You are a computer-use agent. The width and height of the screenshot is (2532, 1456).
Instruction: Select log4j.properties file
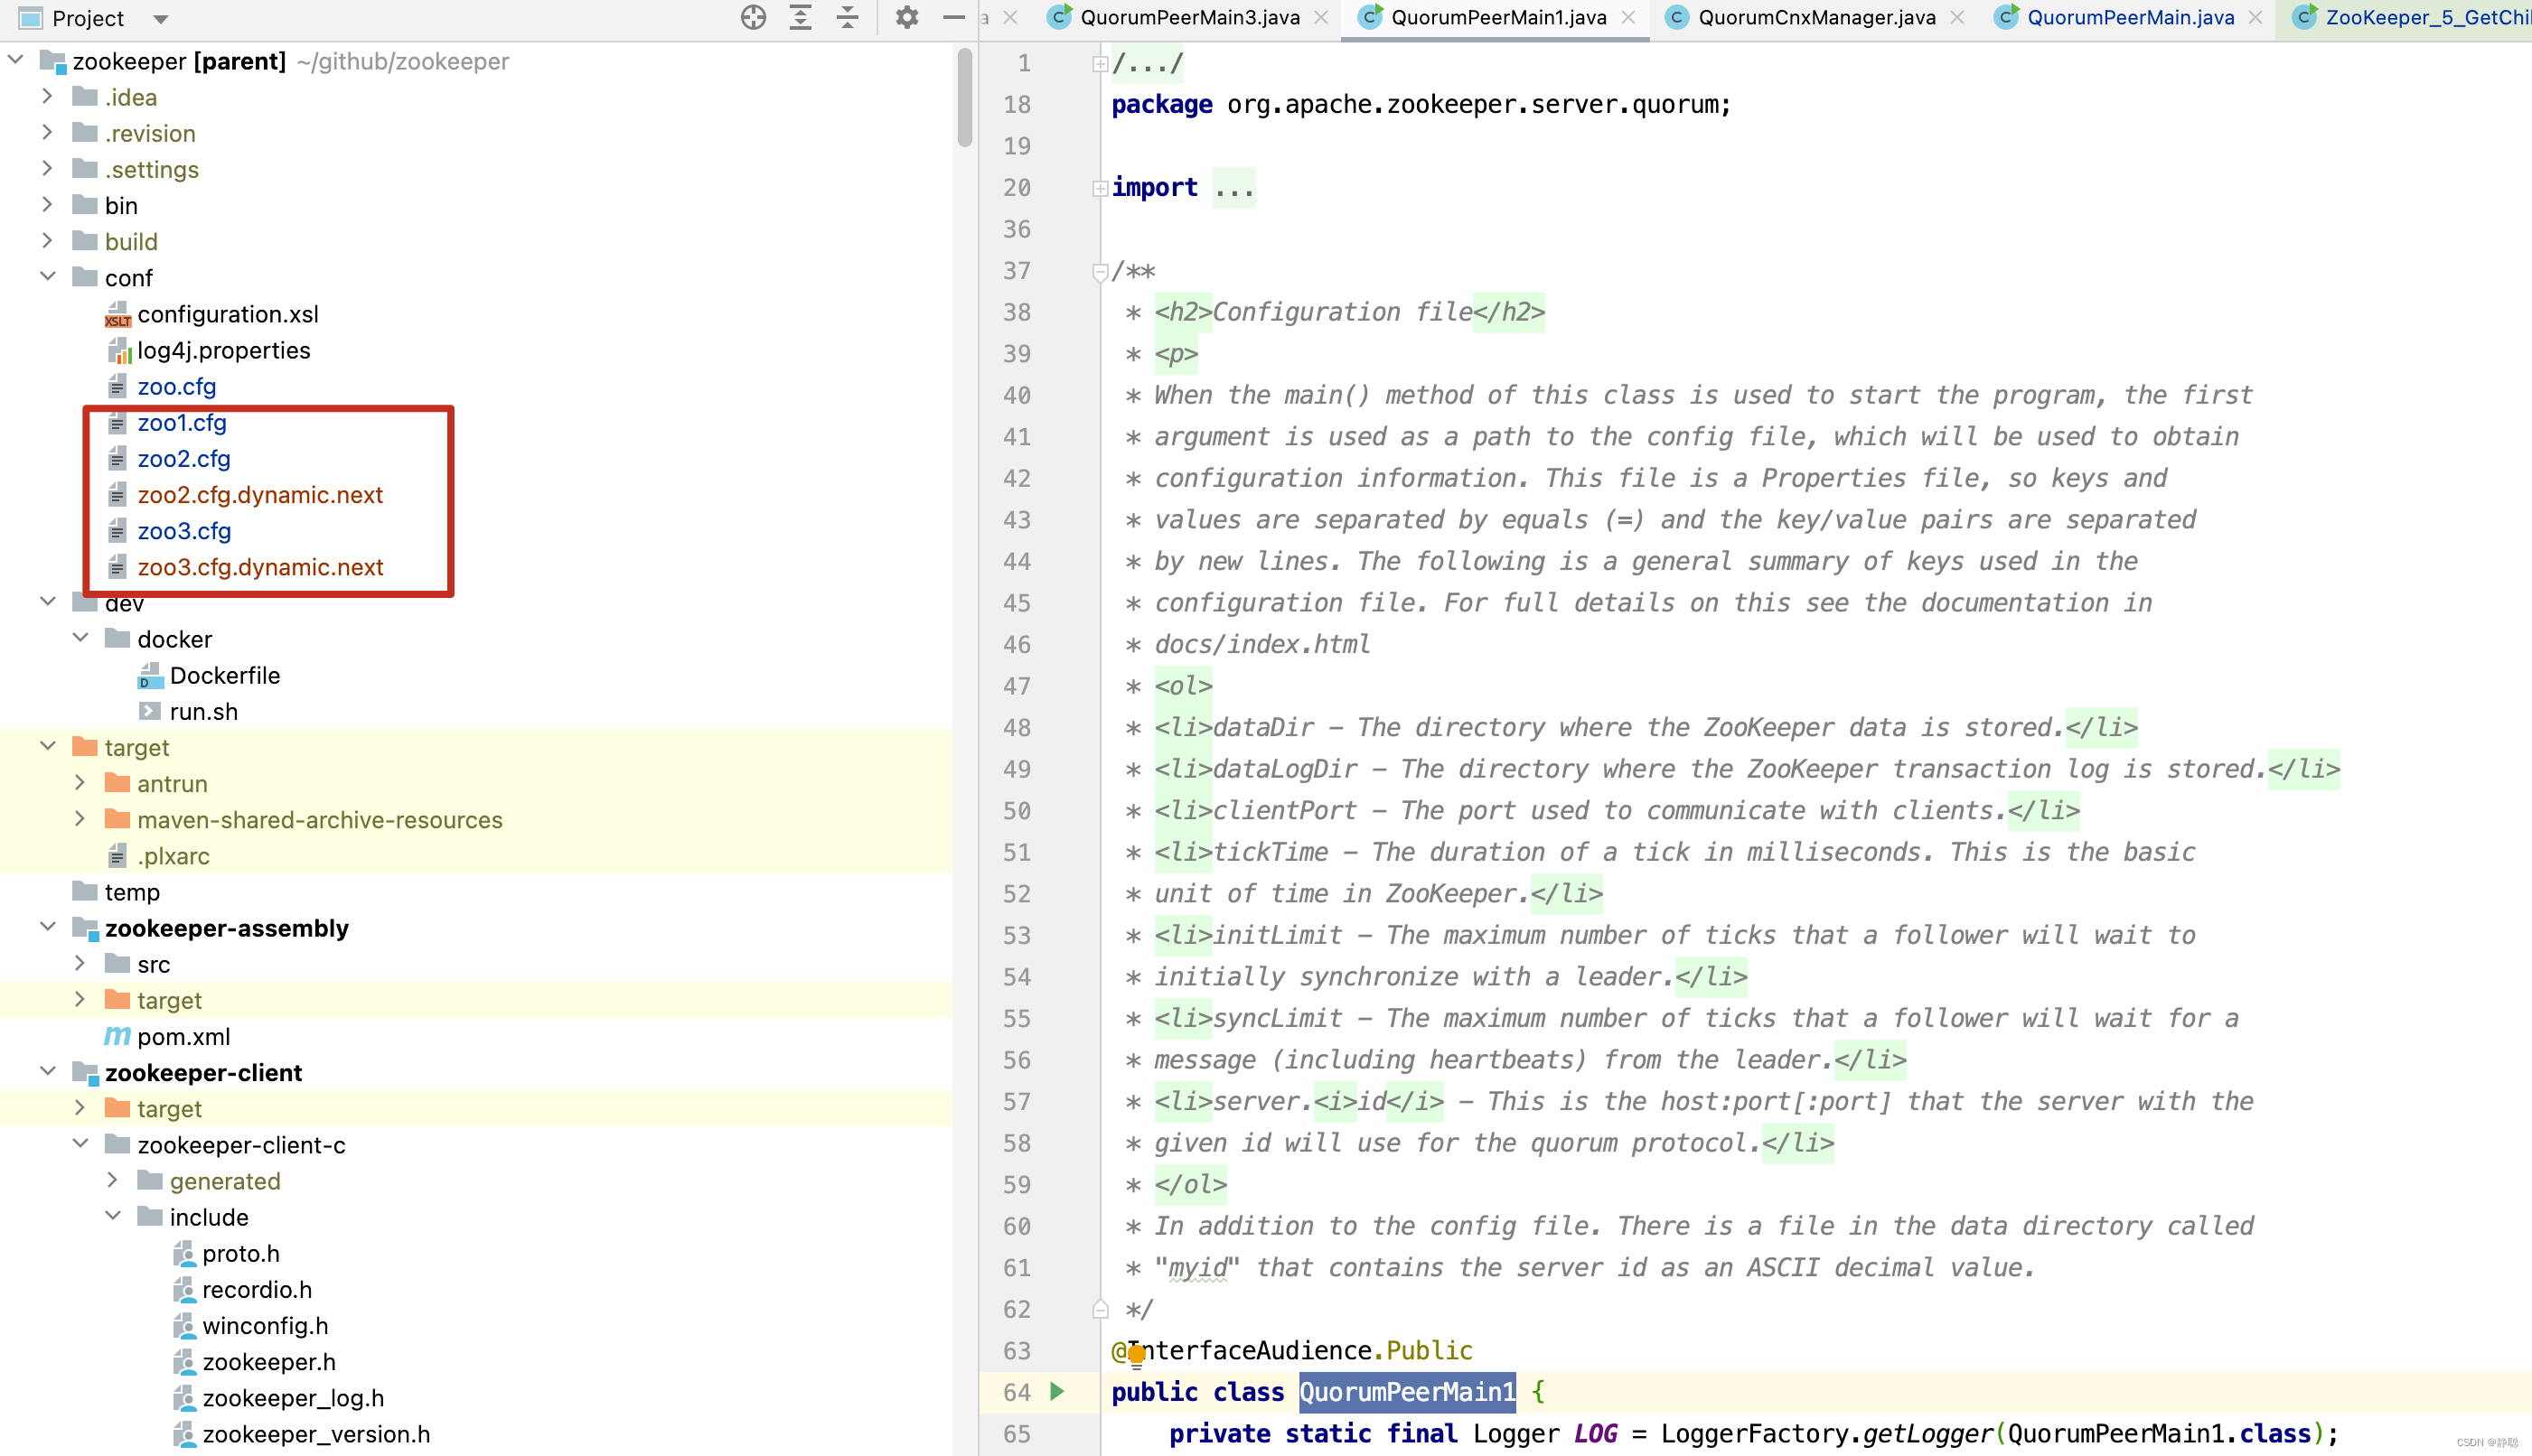tap(223, 350)
